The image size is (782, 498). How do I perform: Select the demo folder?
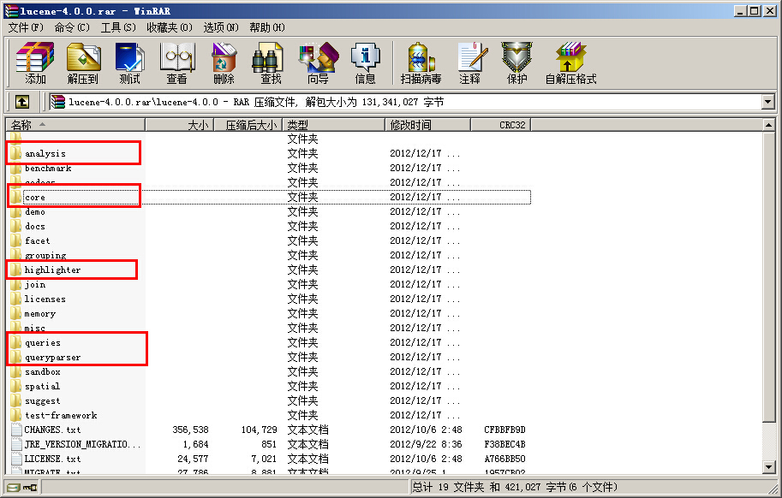click(x=34, y=211)
